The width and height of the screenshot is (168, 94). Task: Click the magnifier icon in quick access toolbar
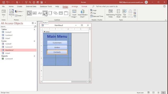click(x=30, y=2)
